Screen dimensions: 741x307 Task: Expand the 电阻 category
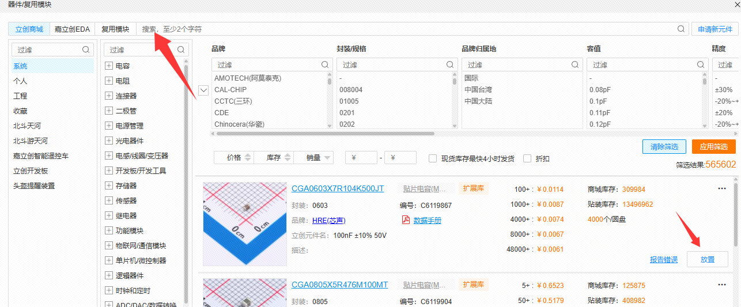point(108,81)
